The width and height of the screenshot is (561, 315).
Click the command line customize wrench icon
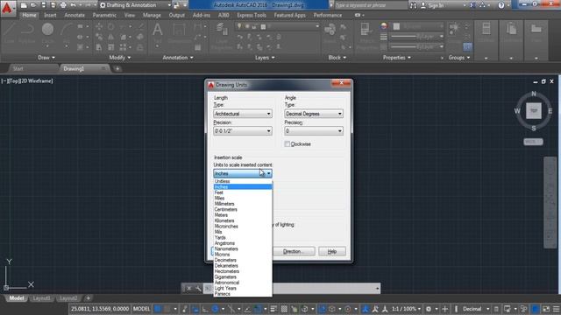pyautogui.click(x=198, y=288)
